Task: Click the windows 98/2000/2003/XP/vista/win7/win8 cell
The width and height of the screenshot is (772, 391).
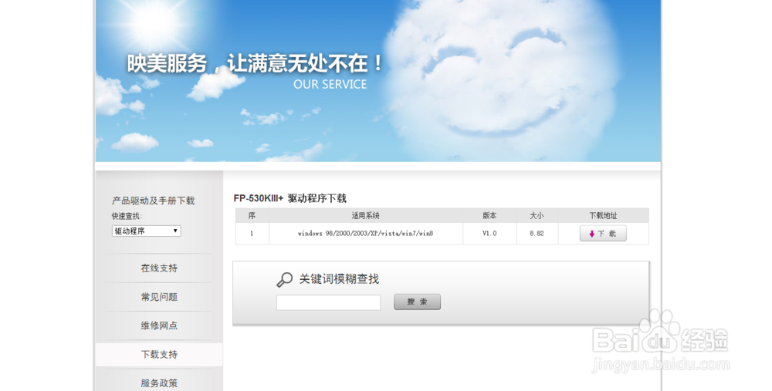Action: pyautogui.click(x=365, y=234)
